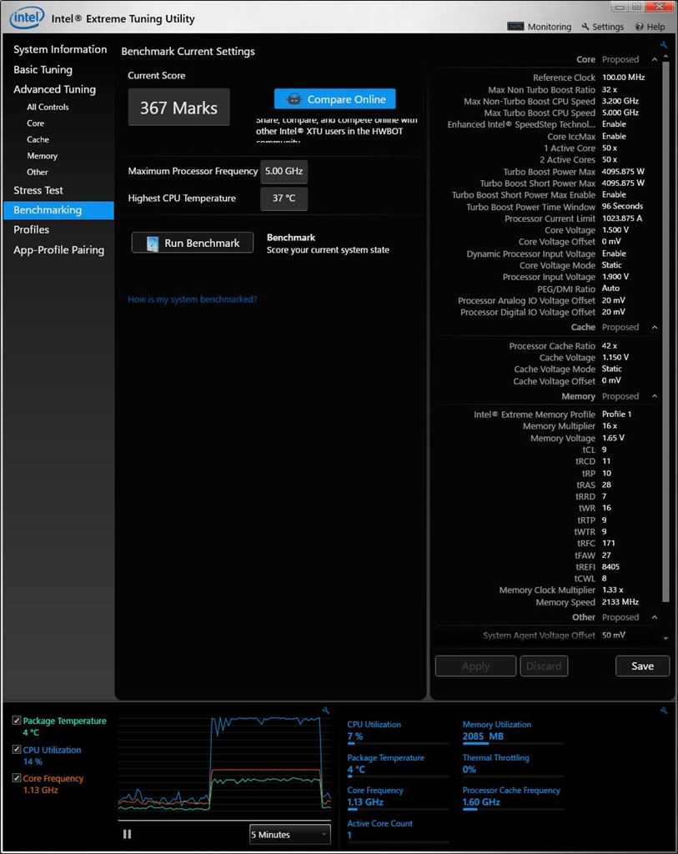Pause the monitoring graph
Viewport: 678px width, 854px height.
[x=127, y=834]
